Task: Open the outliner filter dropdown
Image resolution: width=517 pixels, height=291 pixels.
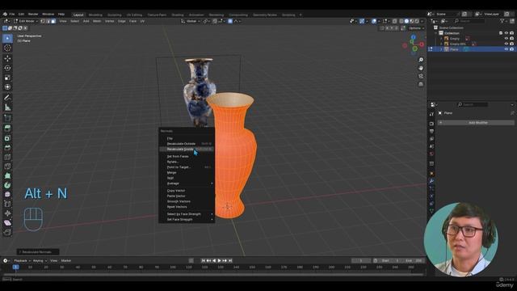Action: pos(503,21)
